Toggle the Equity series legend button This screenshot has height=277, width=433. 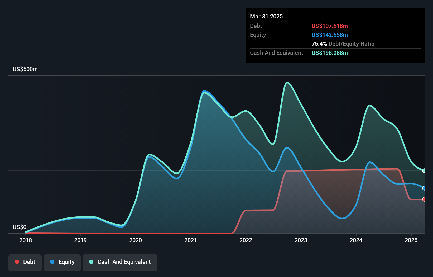click(62, 263)
